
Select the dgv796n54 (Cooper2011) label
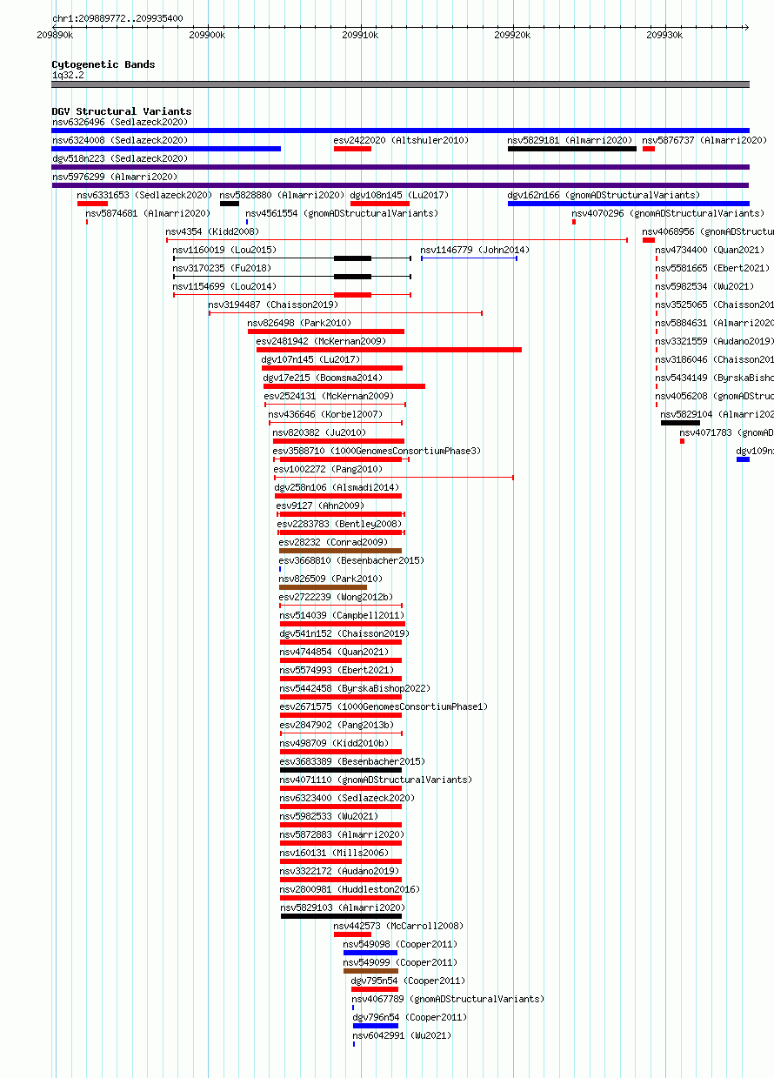coord(410,1017)
